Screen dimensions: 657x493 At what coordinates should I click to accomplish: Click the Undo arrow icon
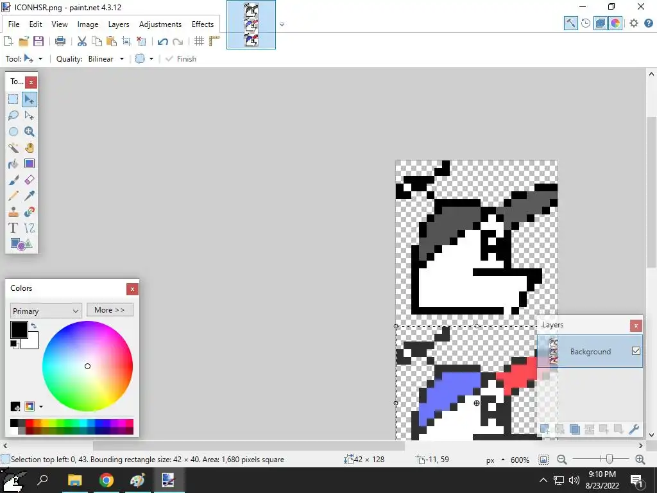163,41
